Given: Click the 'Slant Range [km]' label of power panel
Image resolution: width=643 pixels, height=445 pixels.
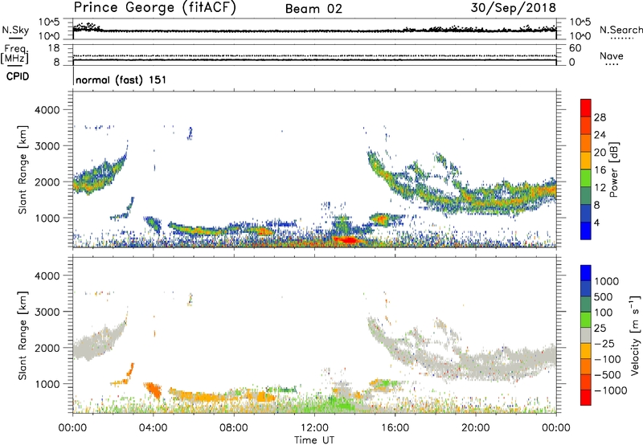Looking at the screenshot, I should pyautogui.click(x=23, y=169).
